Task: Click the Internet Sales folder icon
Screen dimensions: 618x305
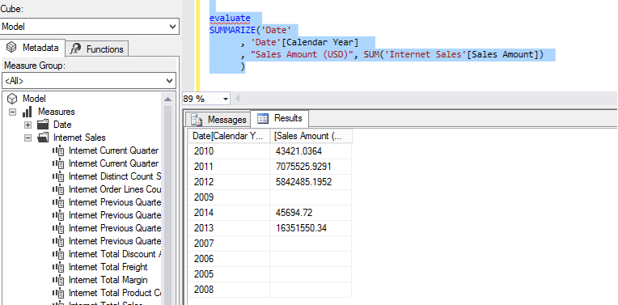Action: (43, 138)
